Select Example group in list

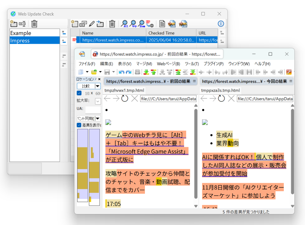pyautogui.click(x=35, y=33)
